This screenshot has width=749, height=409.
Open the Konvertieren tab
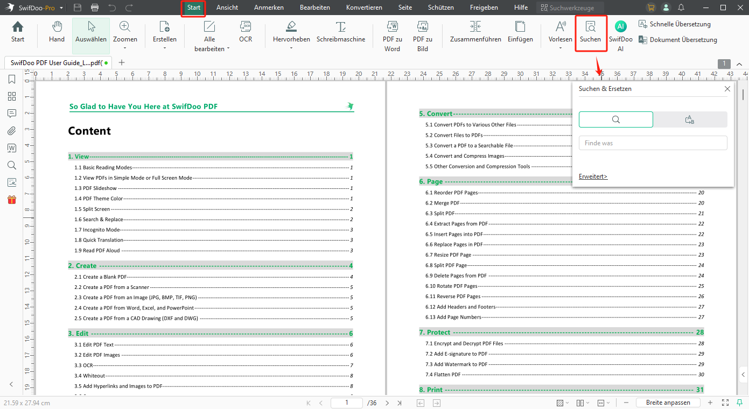[364, 8]
